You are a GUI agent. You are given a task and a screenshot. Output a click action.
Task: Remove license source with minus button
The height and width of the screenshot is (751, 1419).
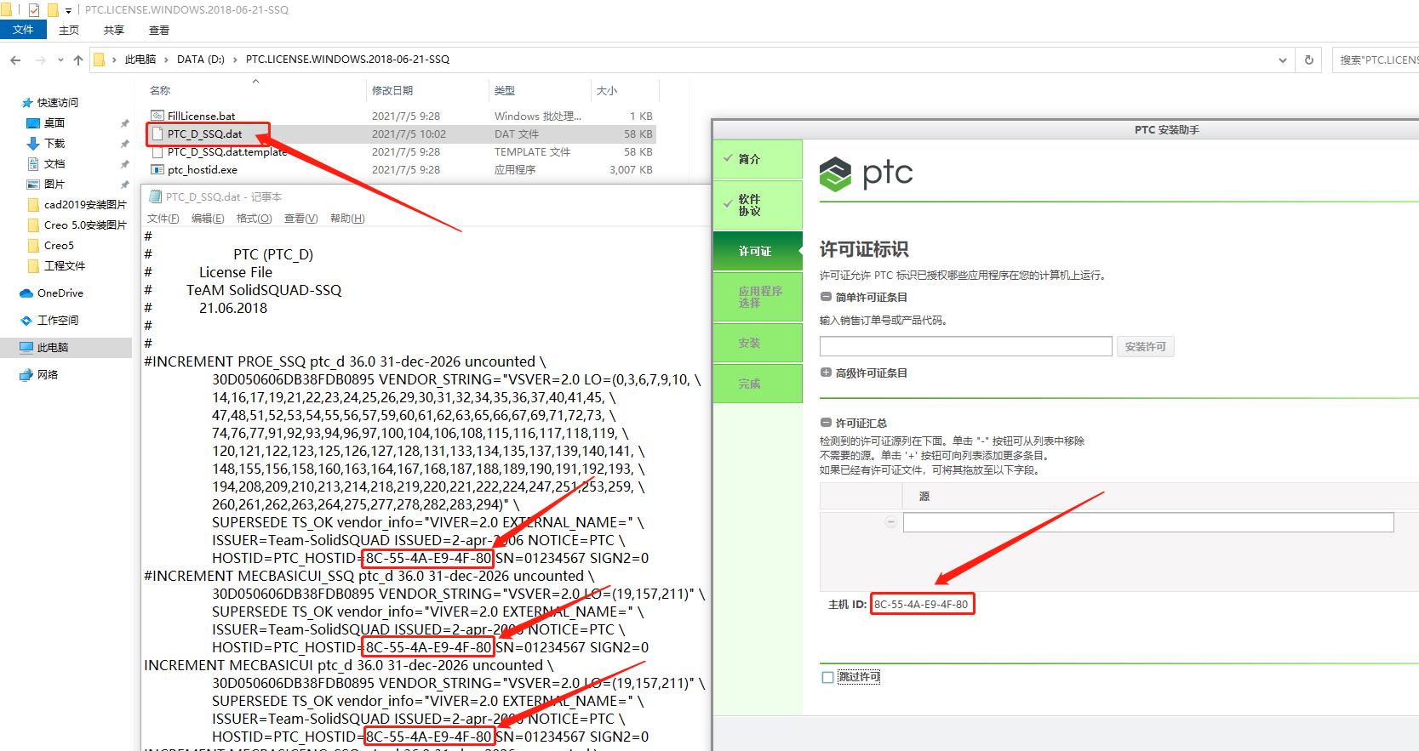point(890,522)
